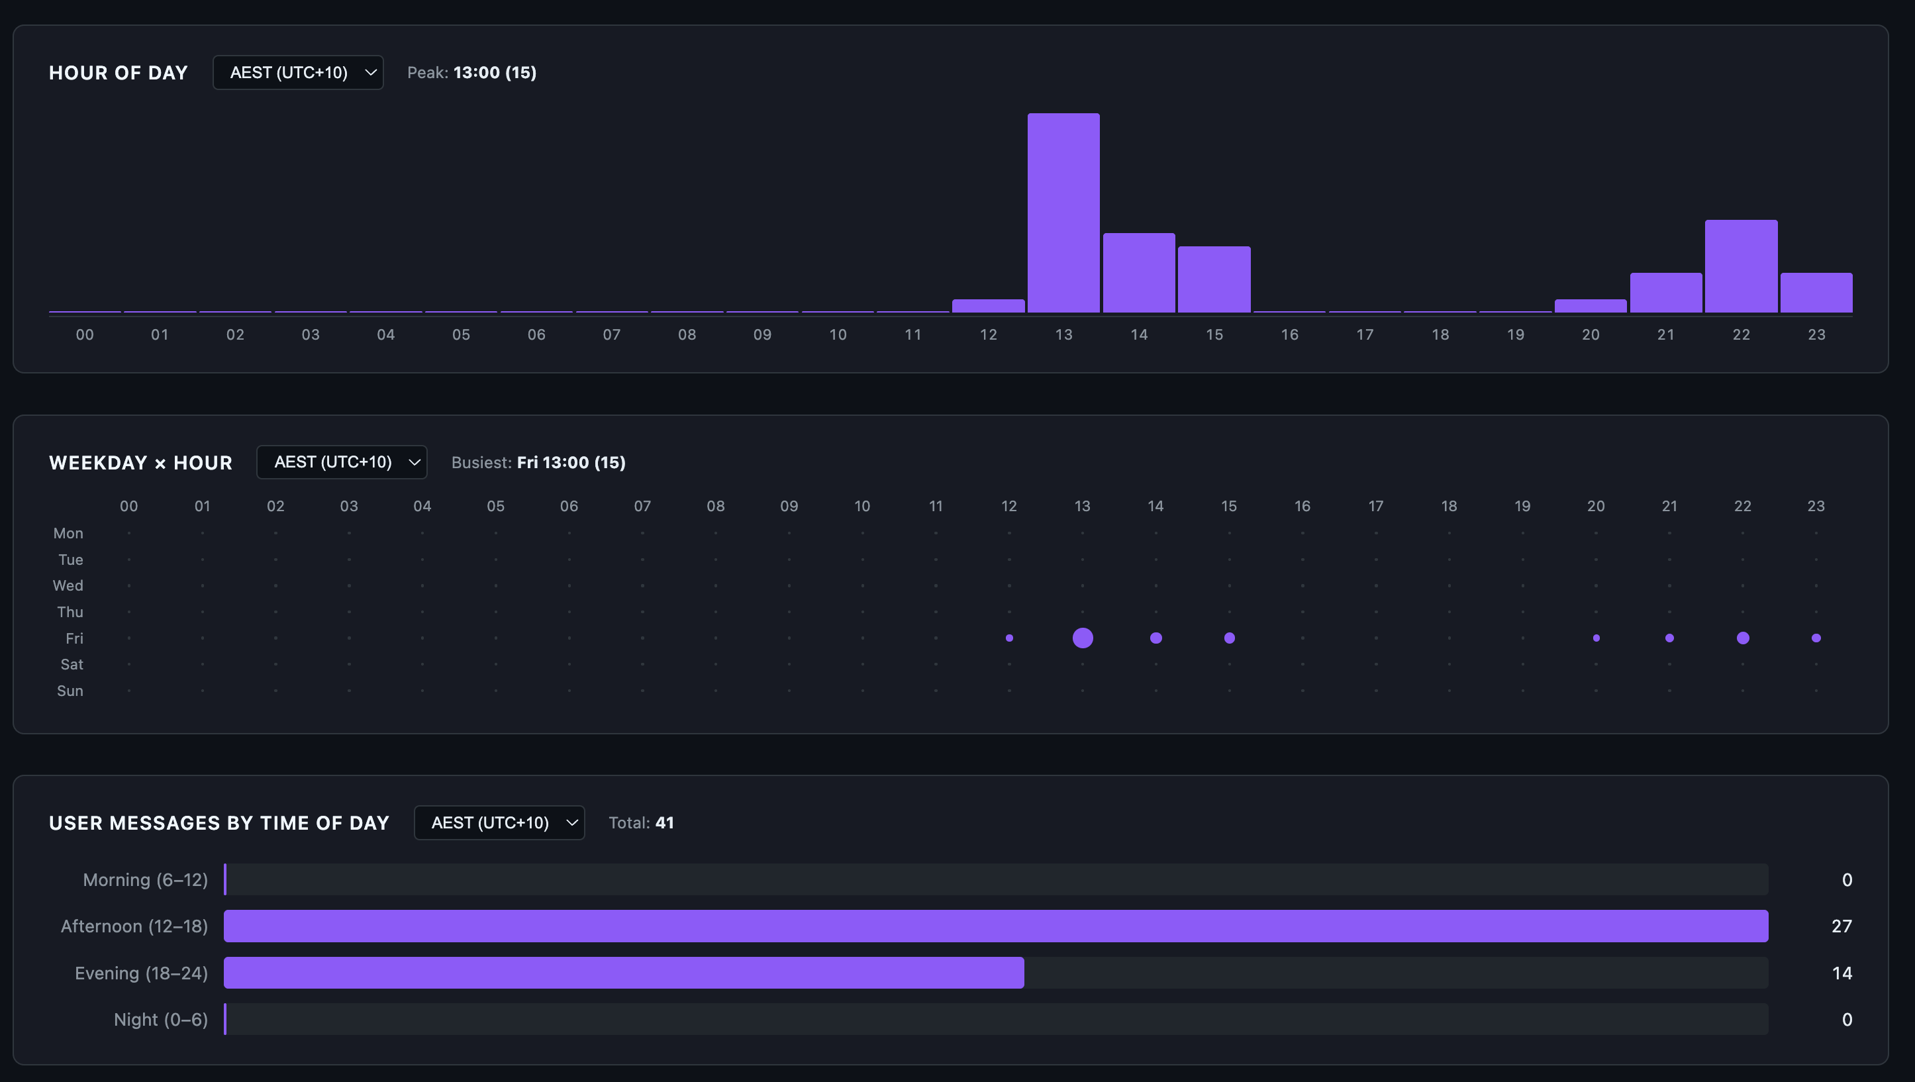Click the hour 14 bar

(x=1138, y=272)
